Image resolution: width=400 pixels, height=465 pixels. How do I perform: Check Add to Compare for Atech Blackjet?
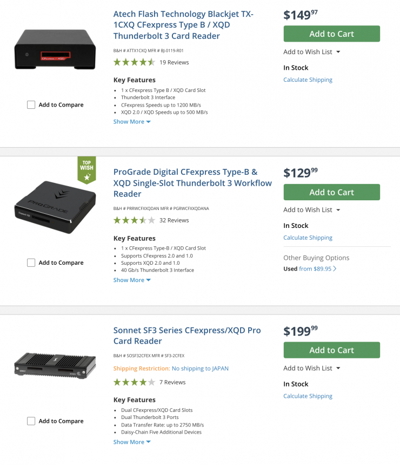(31, 105)
